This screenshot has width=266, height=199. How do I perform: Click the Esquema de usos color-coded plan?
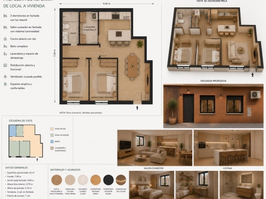coord(26,141)
